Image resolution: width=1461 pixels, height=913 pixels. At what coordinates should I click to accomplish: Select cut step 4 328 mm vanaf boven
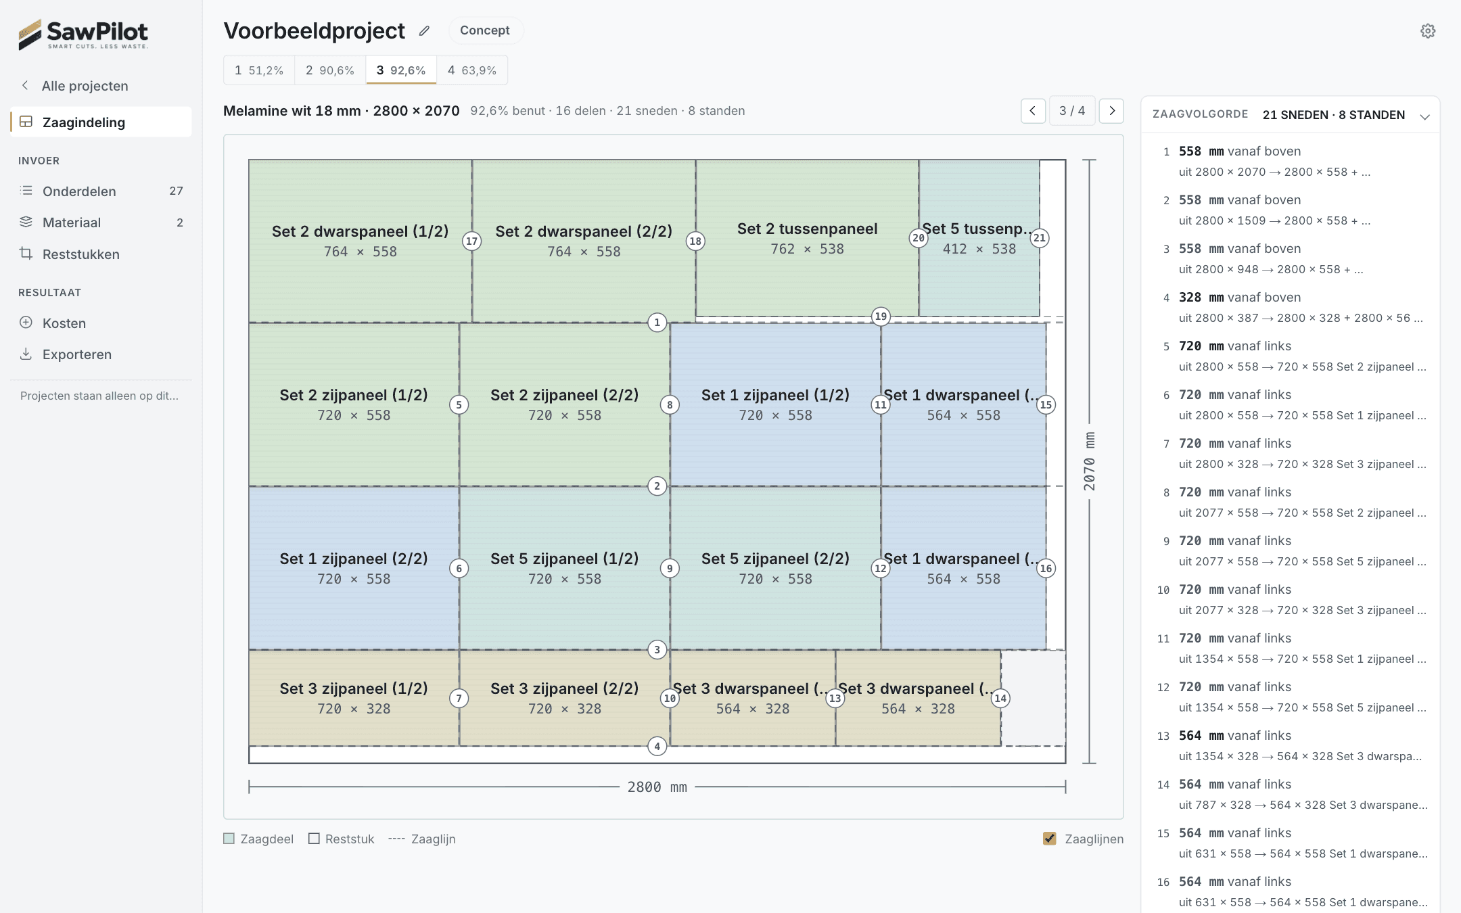click(1291, 307)
